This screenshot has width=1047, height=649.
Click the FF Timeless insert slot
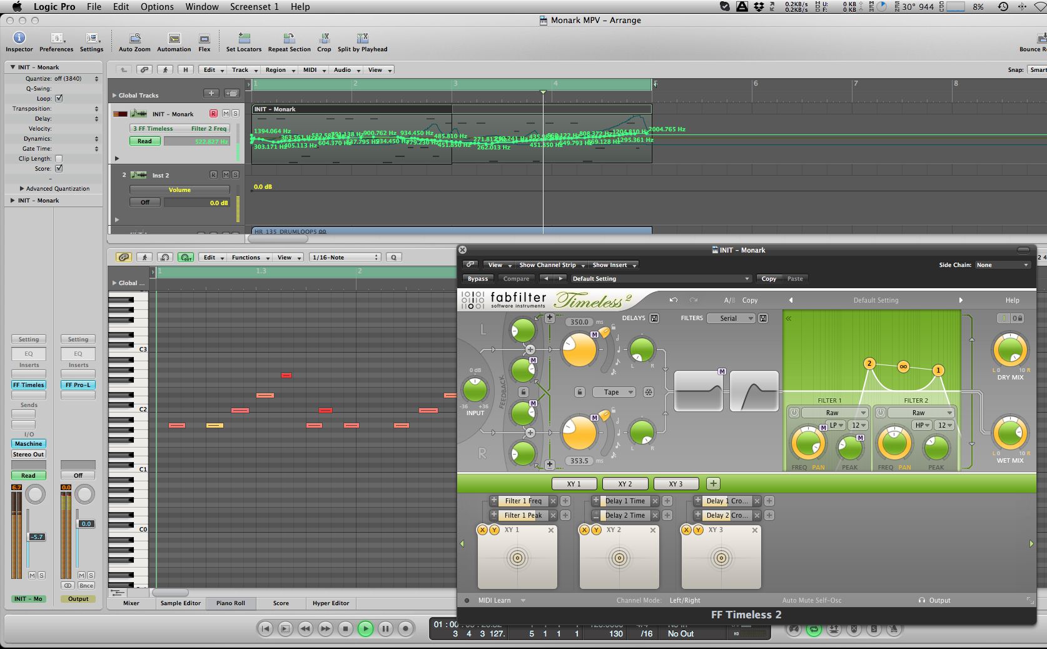point(29,385)
